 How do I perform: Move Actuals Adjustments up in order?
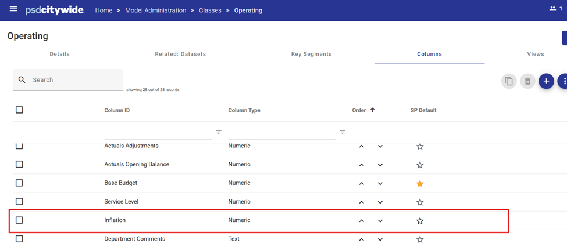coord(361,147)
